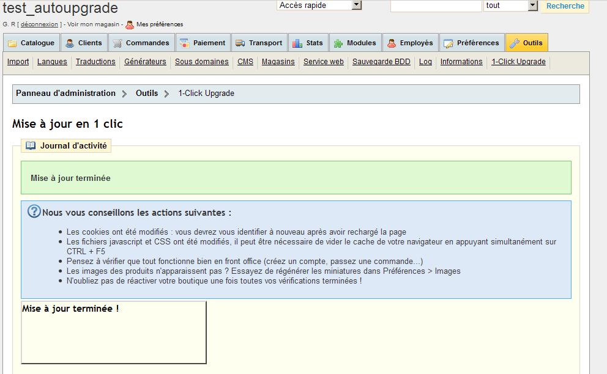Click Panneau d'administration in breadcrumb
607x374 pixels.
pos(66,94)
